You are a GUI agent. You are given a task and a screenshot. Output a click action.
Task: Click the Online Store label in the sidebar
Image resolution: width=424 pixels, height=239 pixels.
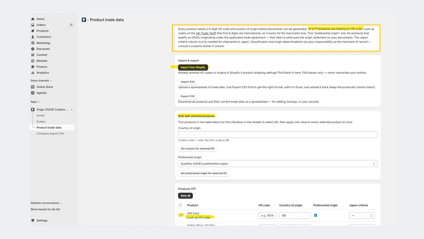(x=45, y=87)
